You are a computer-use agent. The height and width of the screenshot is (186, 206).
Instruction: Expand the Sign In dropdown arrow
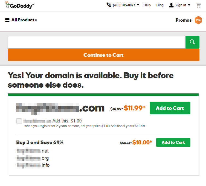pos(189,5)
